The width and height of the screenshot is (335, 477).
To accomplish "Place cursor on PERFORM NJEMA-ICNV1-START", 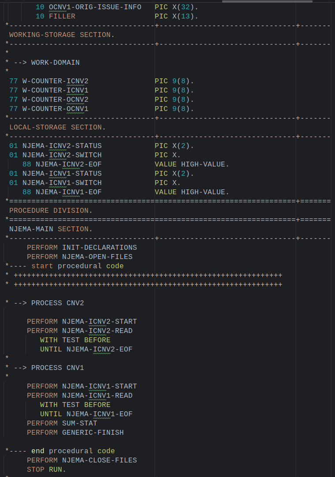I will (82, 386).
